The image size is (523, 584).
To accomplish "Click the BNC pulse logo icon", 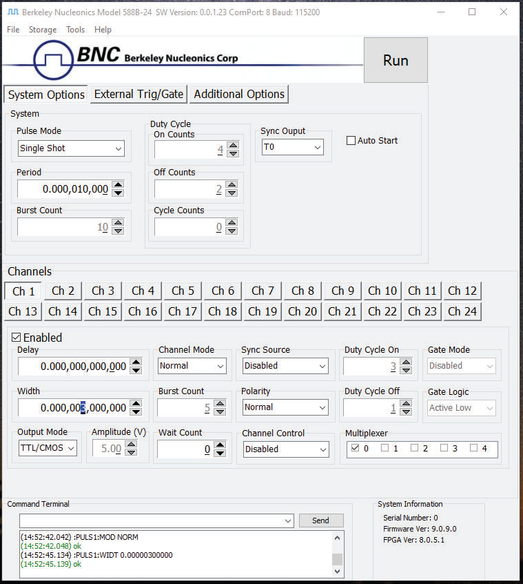I will pos(54,60).
